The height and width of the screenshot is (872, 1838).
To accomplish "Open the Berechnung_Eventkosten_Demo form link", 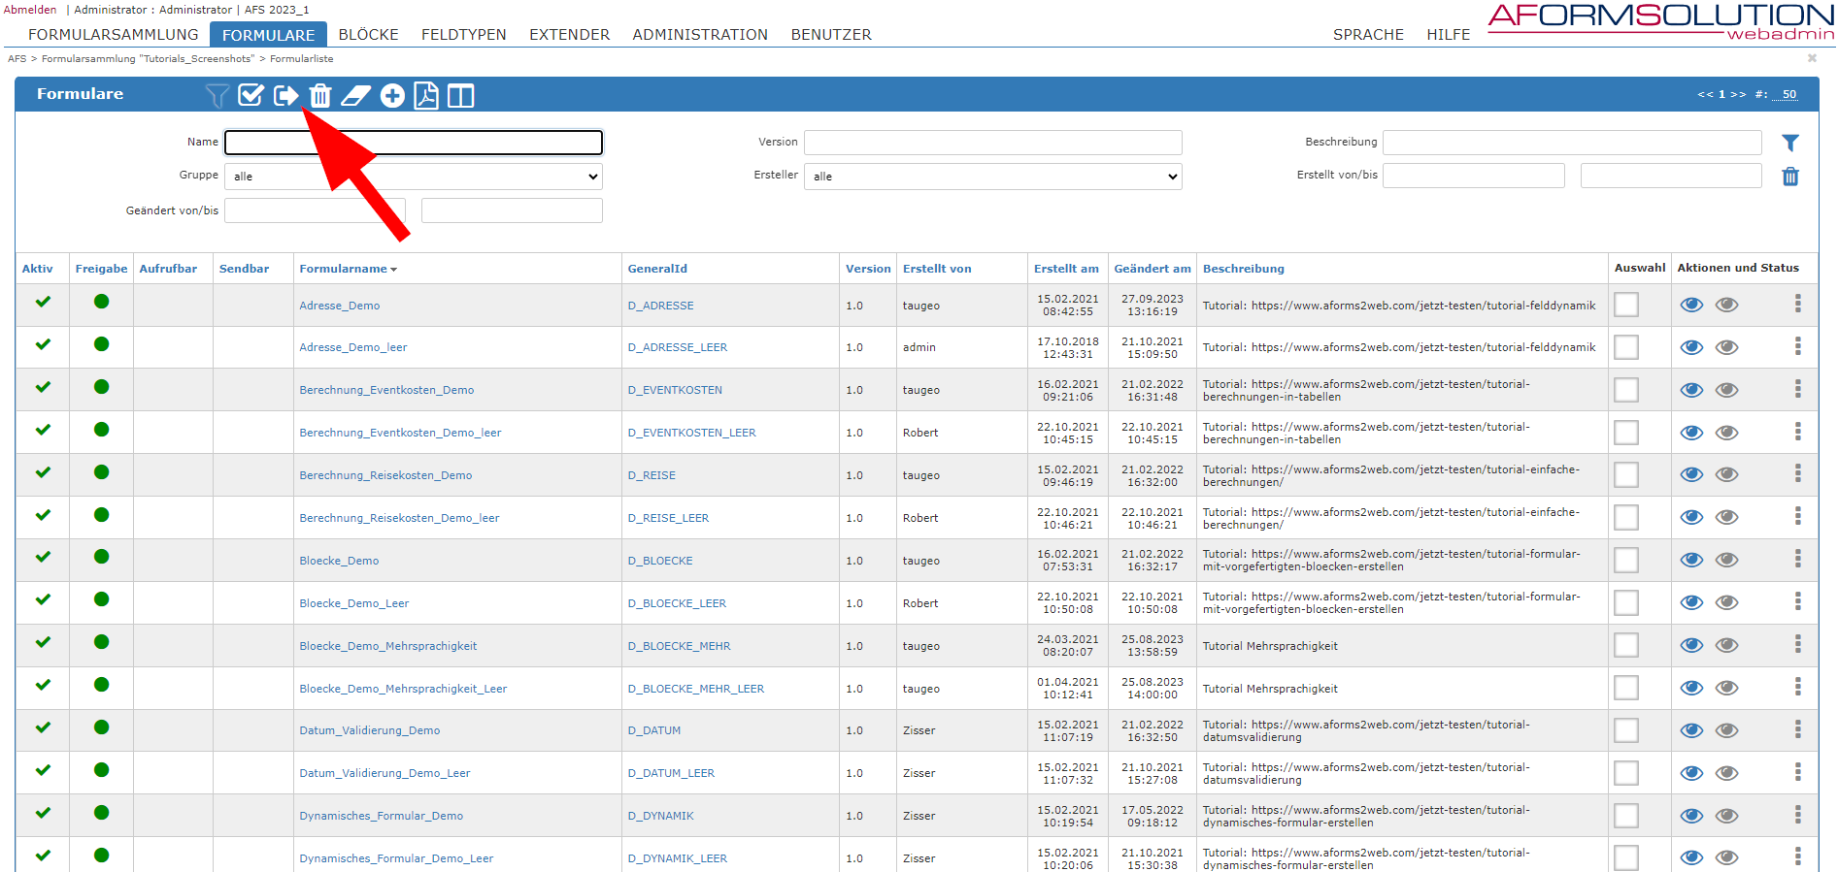I will pyautogui.click(x=386, y=390).
